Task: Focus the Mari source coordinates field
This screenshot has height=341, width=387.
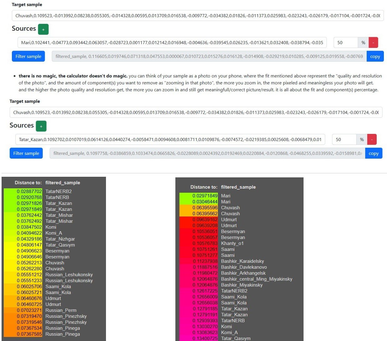Action: pyautogui.click(x=172, y=43)
